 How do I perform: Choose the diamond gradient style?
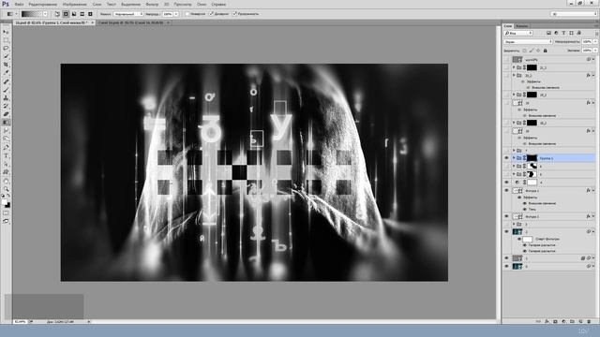coord(90,14)
